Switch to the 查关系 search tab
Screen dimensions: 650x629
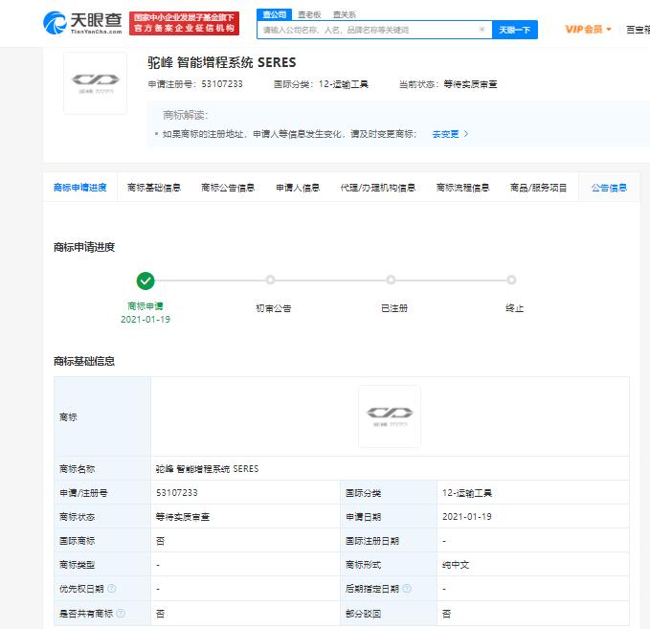point(344,15)
